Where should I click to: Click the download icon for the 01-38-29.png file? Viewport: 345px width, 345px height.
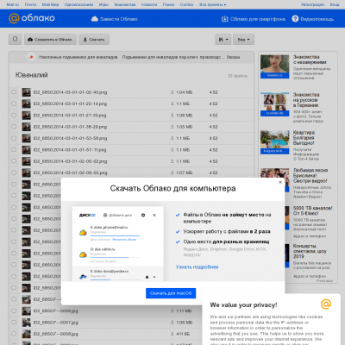pyautogui.click(x=172, y=127)
